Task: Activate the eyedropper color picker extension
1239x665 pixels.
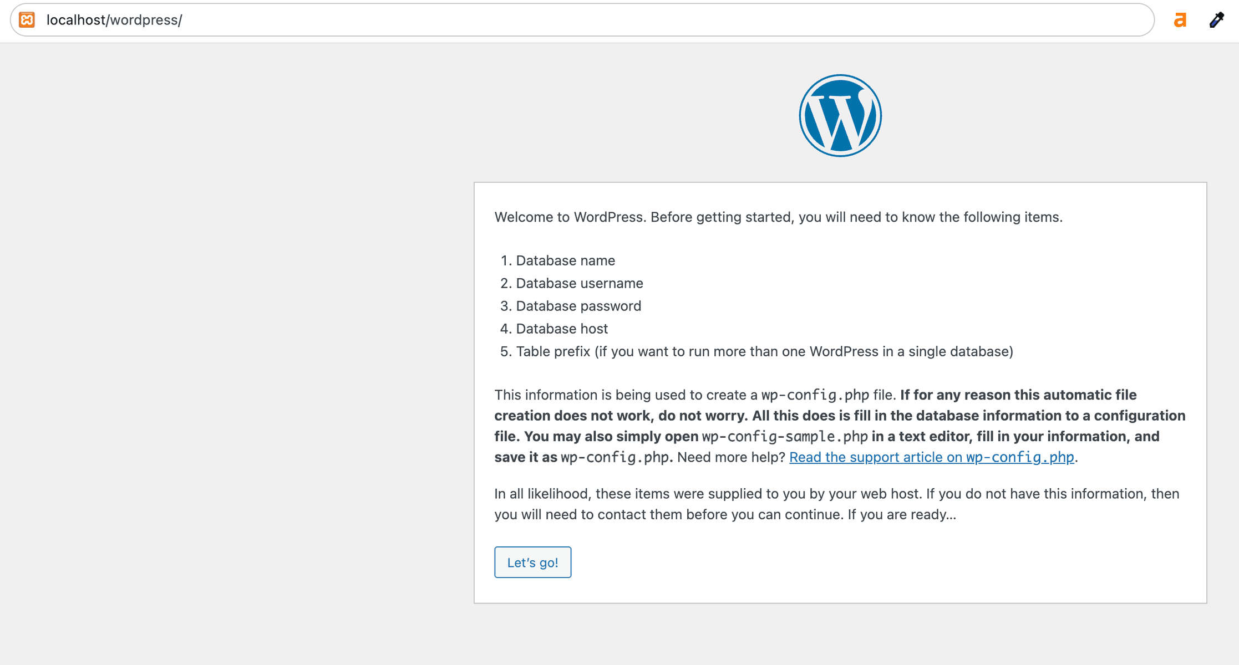Action: (x=1217, y=20)
